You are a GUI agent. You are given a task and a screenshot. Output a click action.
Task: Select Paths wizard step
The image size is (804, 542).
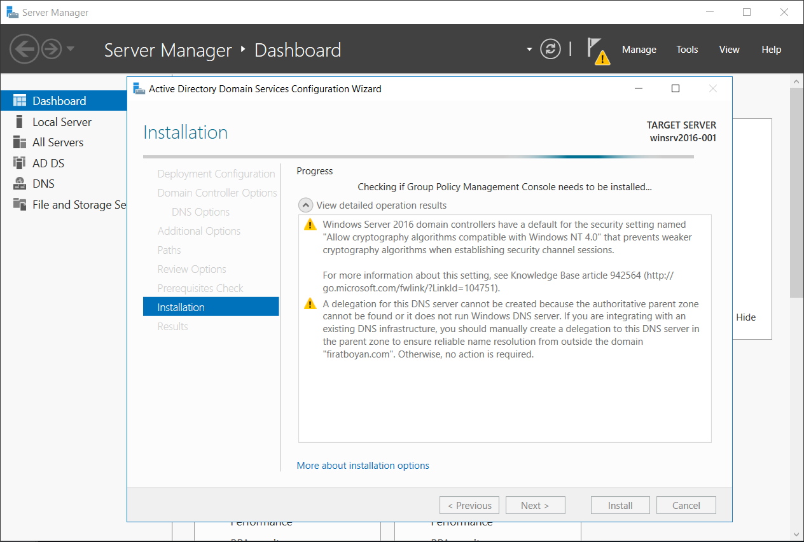[x=169, y=250]
